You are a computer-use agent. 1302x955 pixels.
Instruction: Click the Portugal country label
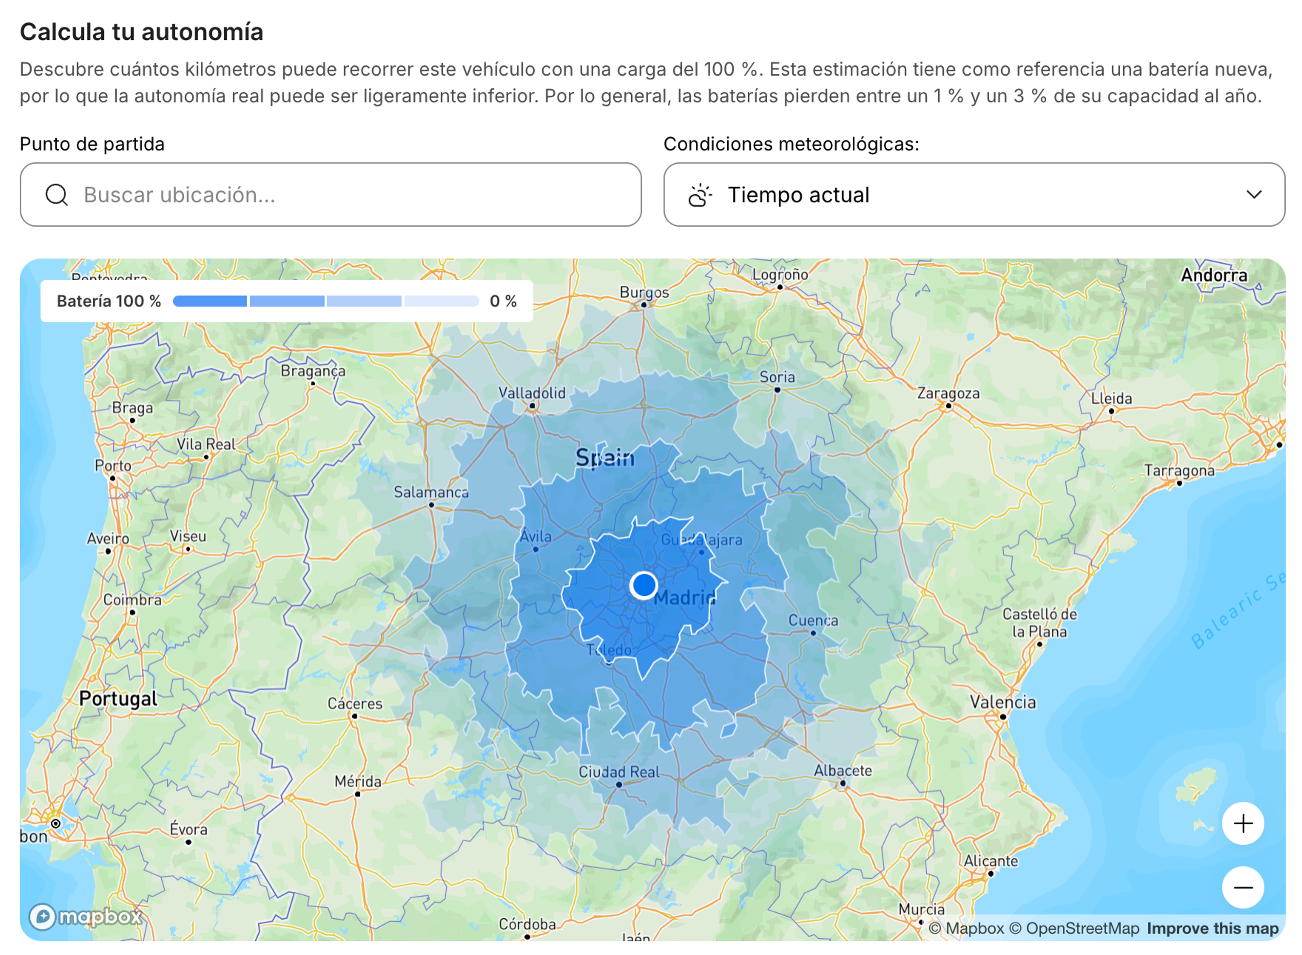(x=118, y=698)
